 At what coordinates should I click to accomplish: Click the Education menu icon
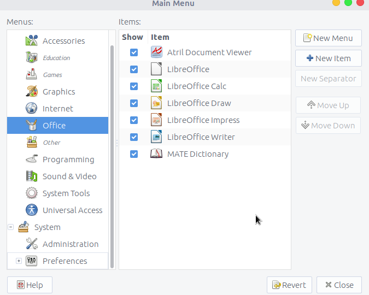tap(32, 58)
